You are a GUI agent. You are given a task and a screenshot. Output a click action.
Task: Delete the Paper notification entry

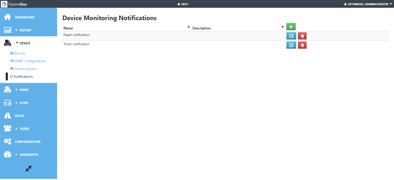click(302, 36)
